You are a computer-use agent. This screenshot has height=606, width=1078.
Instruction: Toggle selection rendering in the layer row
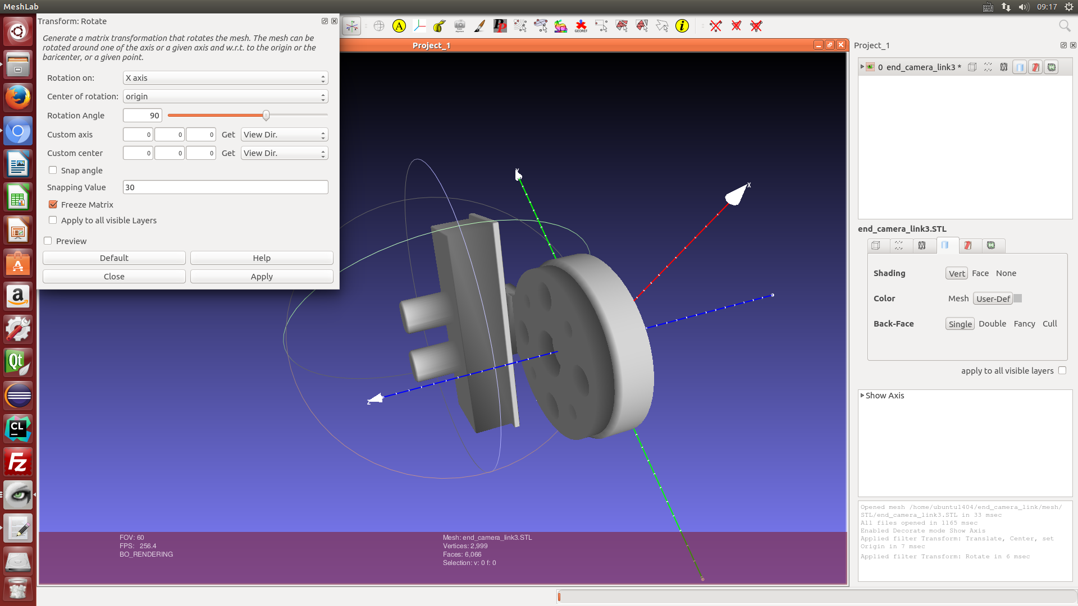pos(1035,67)
